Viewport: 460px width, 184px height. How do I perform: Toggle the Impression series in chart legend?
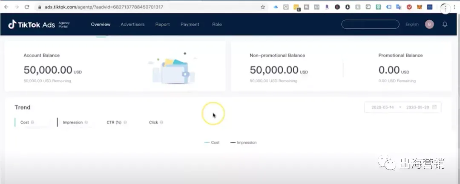[x=244, y=142]
